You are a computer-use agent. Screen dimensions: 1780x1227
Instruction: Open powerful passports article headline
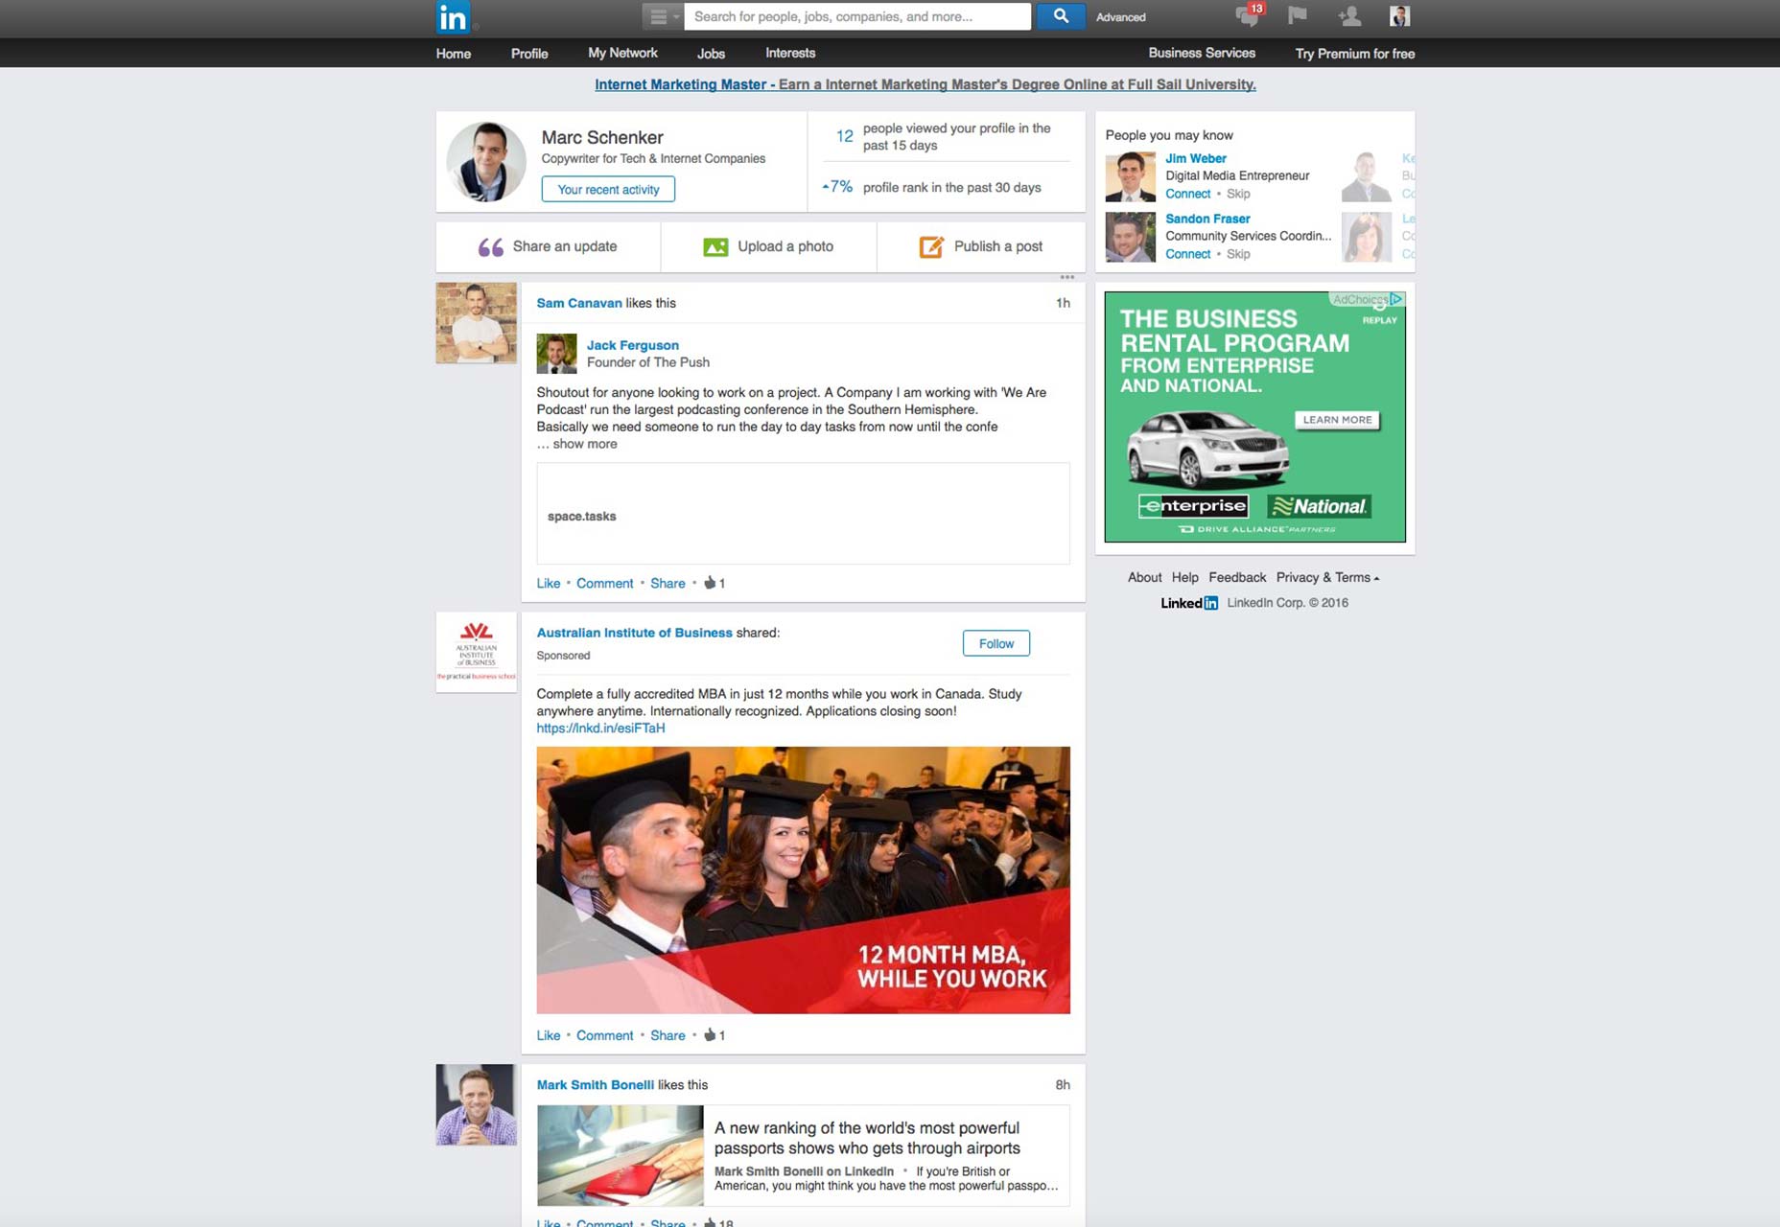tap(867, 1138)
